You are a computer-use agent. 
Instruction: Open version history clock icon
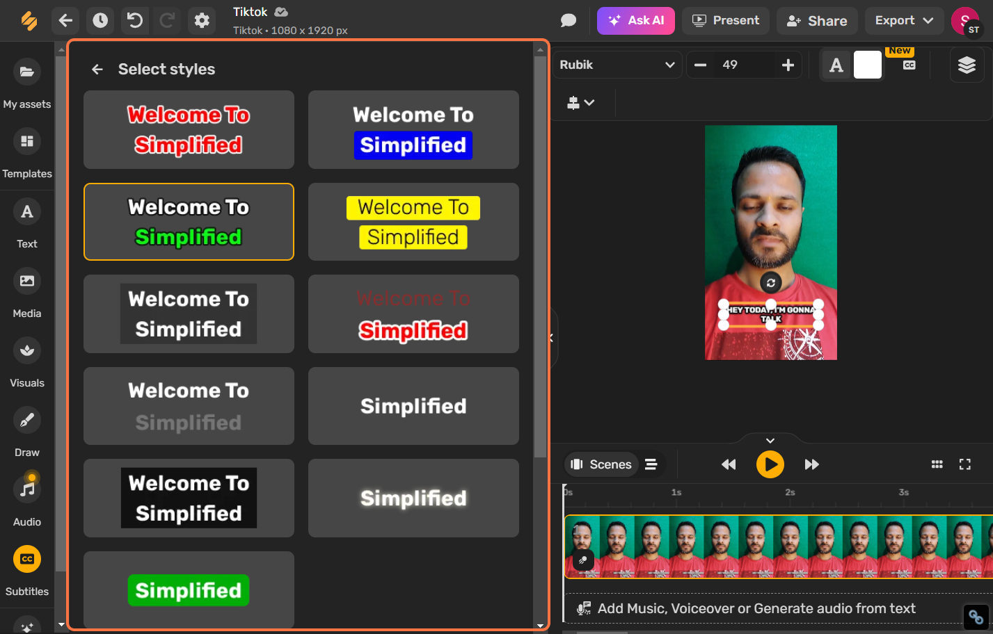[x=100, y=21]
